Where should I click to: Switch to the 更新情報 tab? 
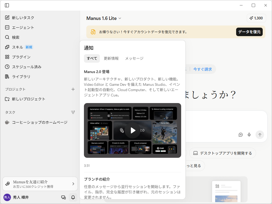pyautogui.click(x=111, y=58)
